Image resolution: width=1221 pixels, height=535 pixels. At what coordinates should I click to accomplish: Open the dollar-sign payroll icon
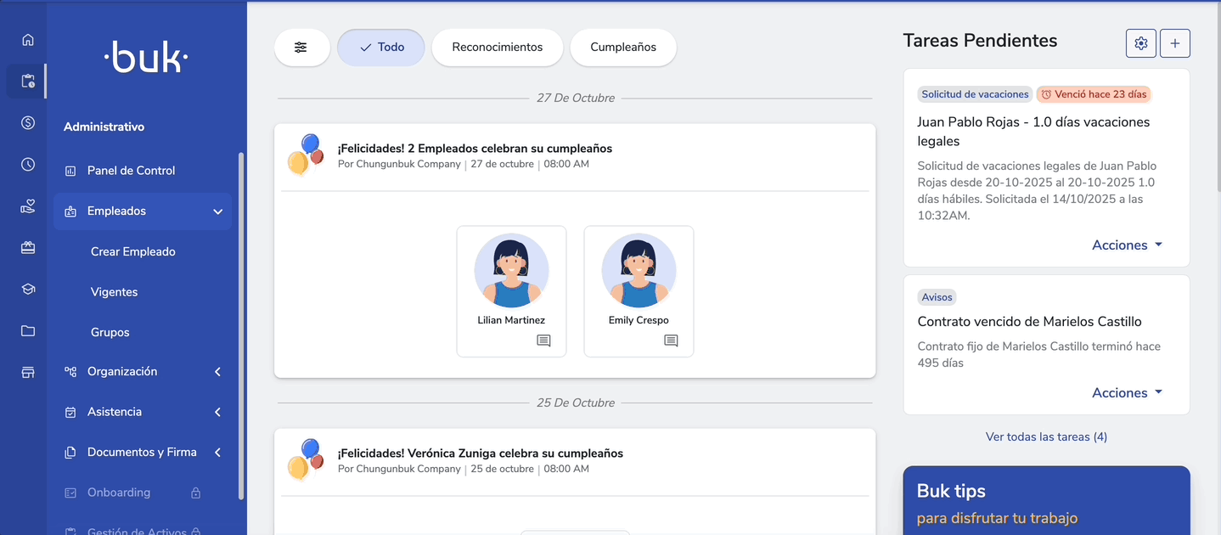(28, 123)
